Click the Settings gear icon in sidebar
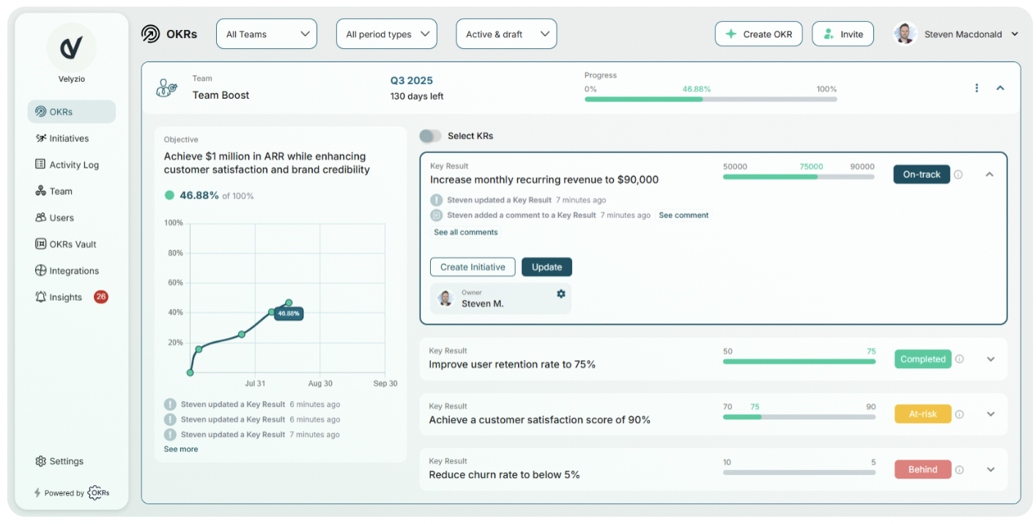Image resolution: width=1036 pixels, height=524 pixels. click(x=41, y=461)
